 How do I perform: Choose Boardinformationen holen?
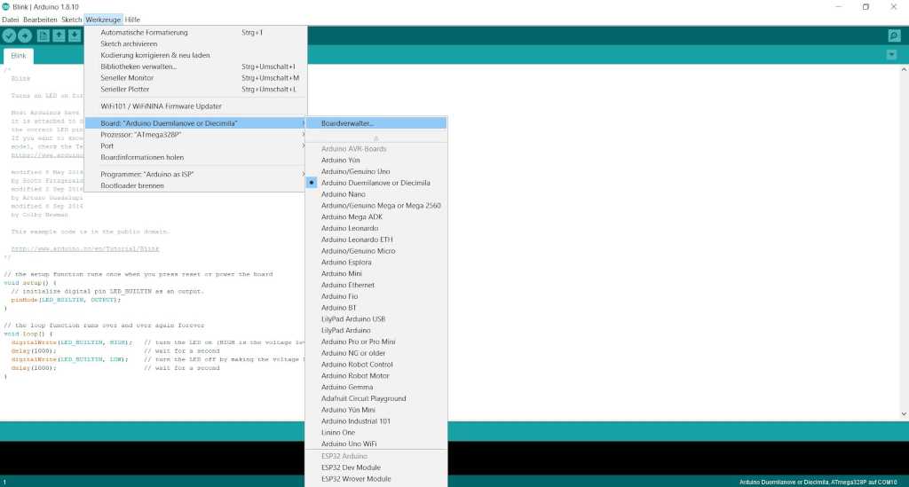point(196,158)
